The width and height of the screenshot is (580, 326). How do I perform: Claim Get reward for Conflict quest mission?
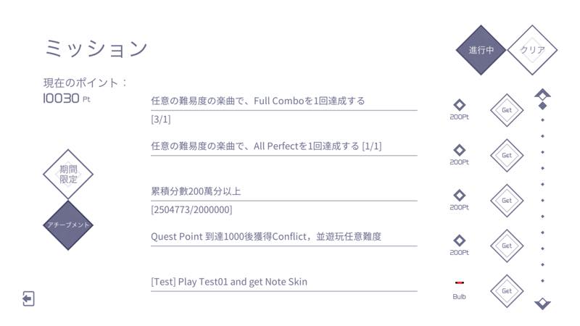[x=507, y=246]
